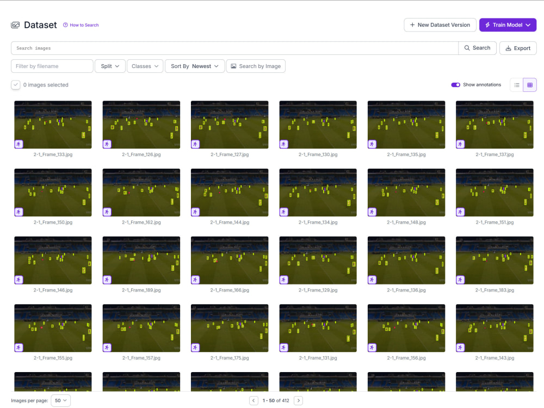The image size is (544, 408).
Task: Open thumbnail 2-1_Frame_126.jpg
Action: (x=141, y=125)
